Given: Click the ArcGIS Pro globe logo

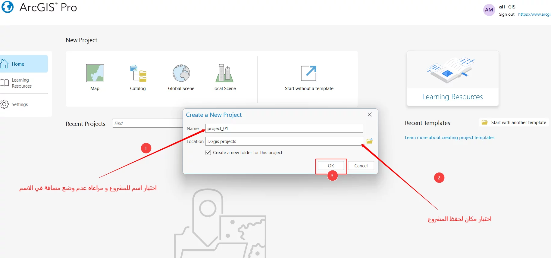Looking at the screenshot, I should [x=8, y=7].
